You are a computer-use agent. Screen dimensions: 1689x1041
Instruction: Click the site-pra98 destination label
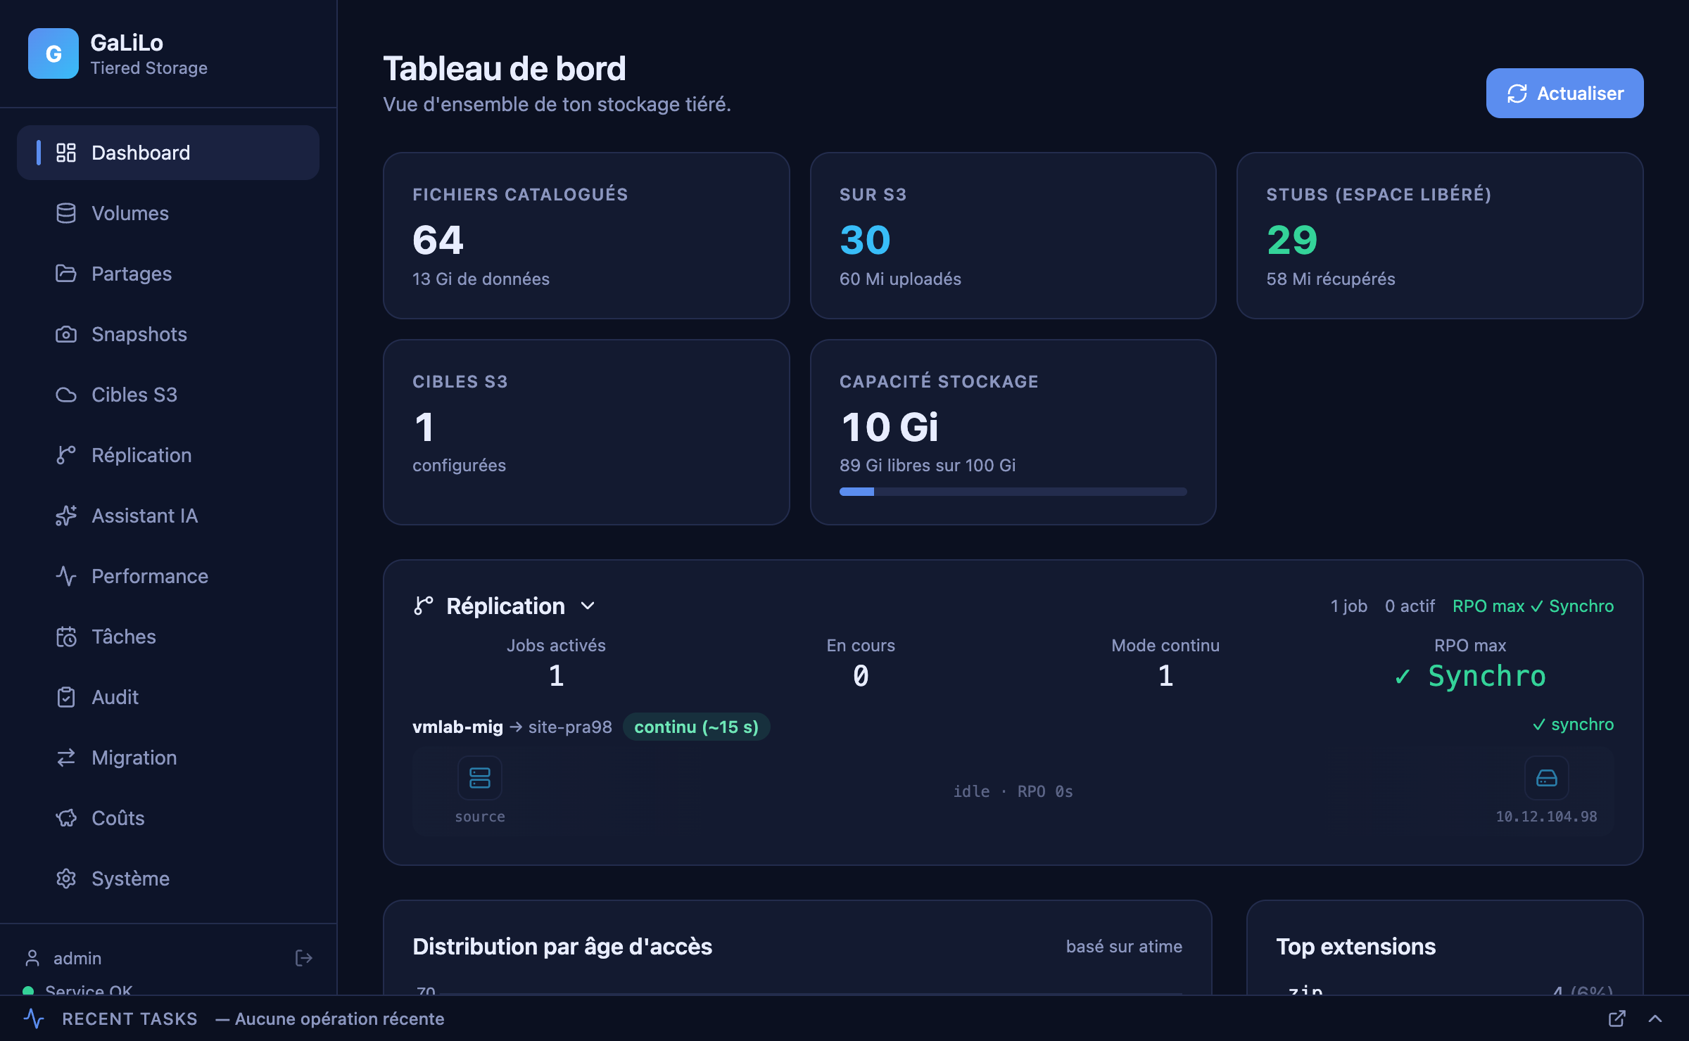tap(570, 727)
